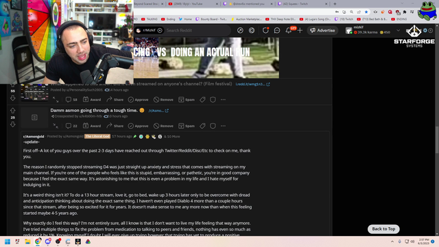Click flair tag icon on Film festival post
439x247 pixels.
coord(202,99)
